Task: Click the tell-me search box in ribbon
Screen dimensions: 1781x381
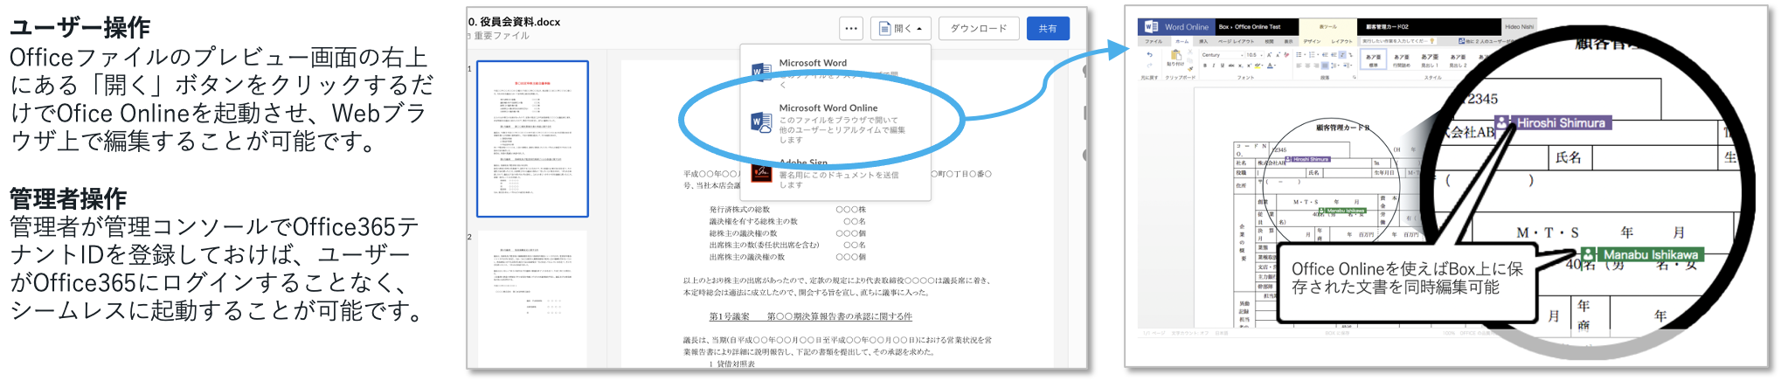Action: [x=1398, y=41]
